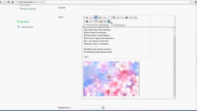Select the cherry blossom image in editor
Image resolution: width=197 pixels, height=111 pixels.
click(111, 79)
